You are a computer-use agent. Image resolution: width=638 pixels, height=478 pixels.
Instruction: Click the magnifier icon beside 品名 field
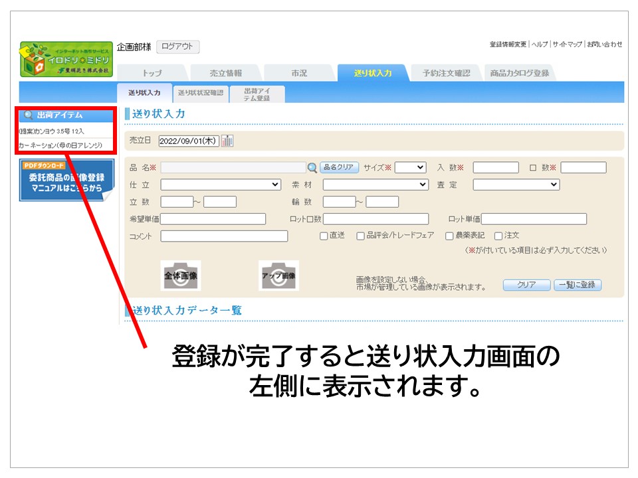click(312, 168)
